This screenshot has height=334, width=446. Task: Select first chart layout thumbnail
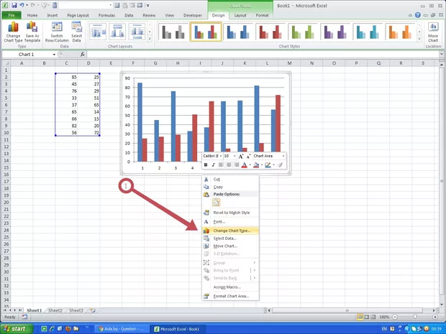tap(98, 32)
